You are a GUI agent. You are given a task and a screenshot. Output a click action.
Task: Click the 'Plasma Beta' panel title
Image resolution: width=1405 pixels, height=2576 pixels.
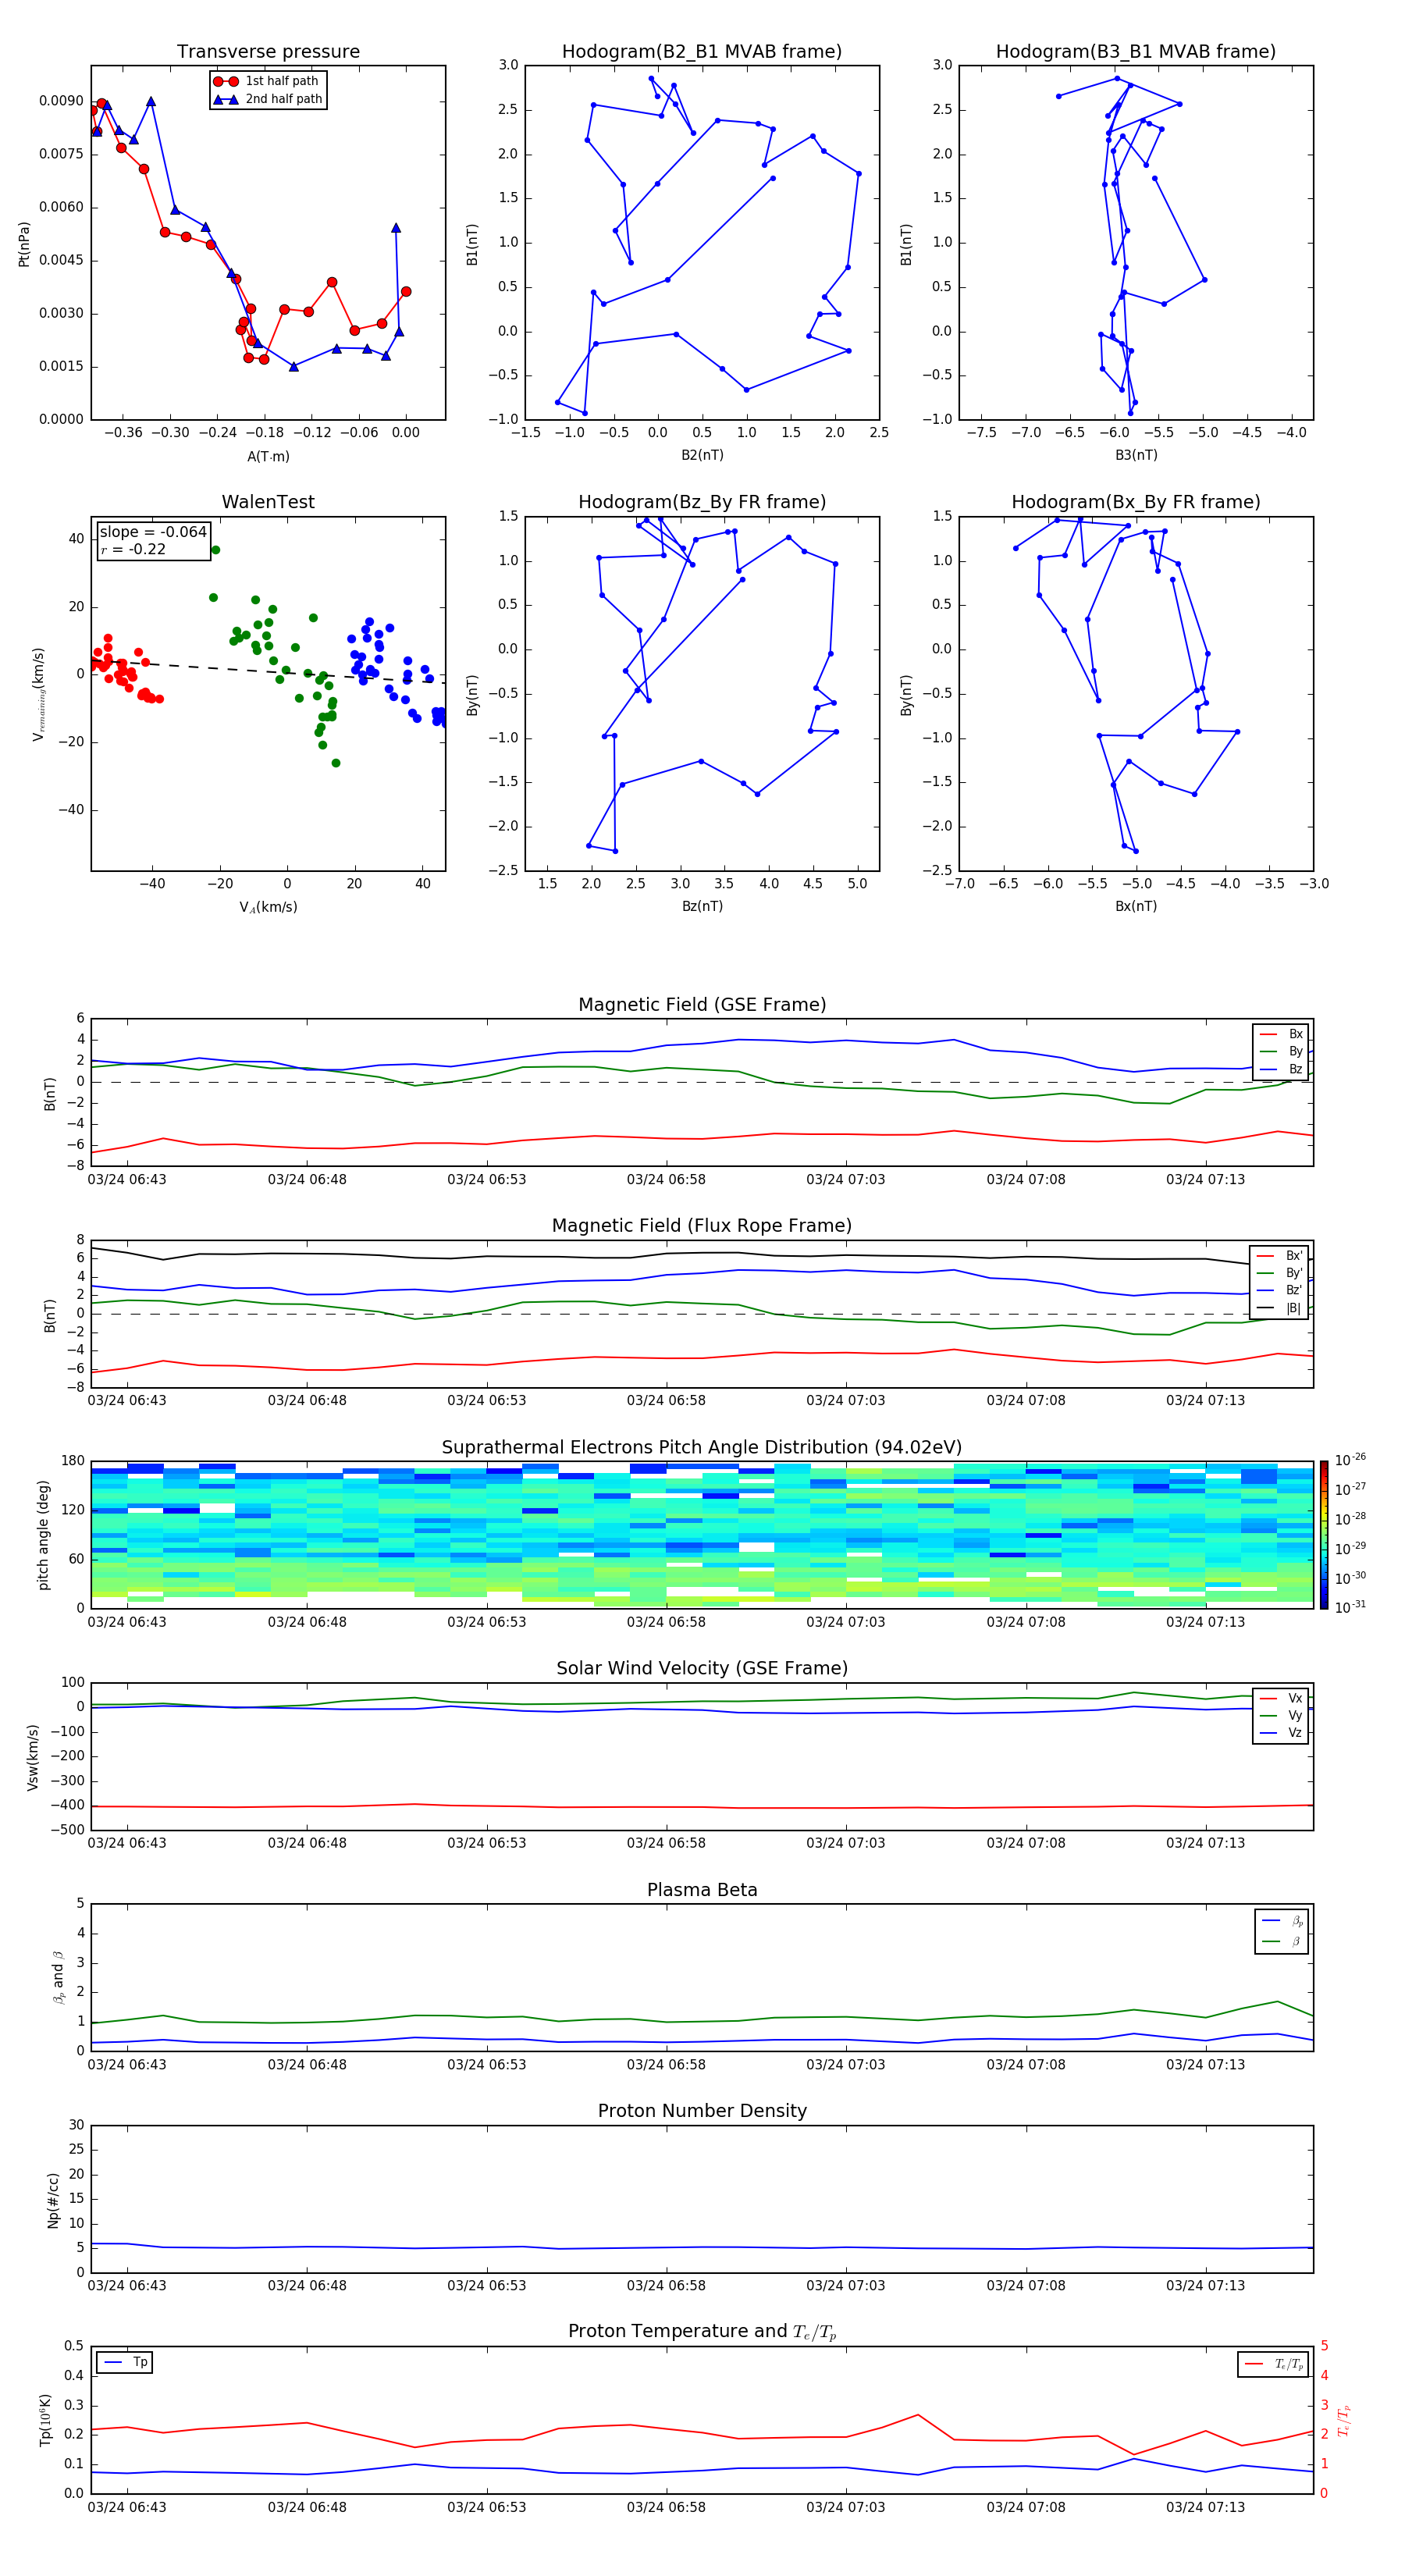coord(702,1890)
